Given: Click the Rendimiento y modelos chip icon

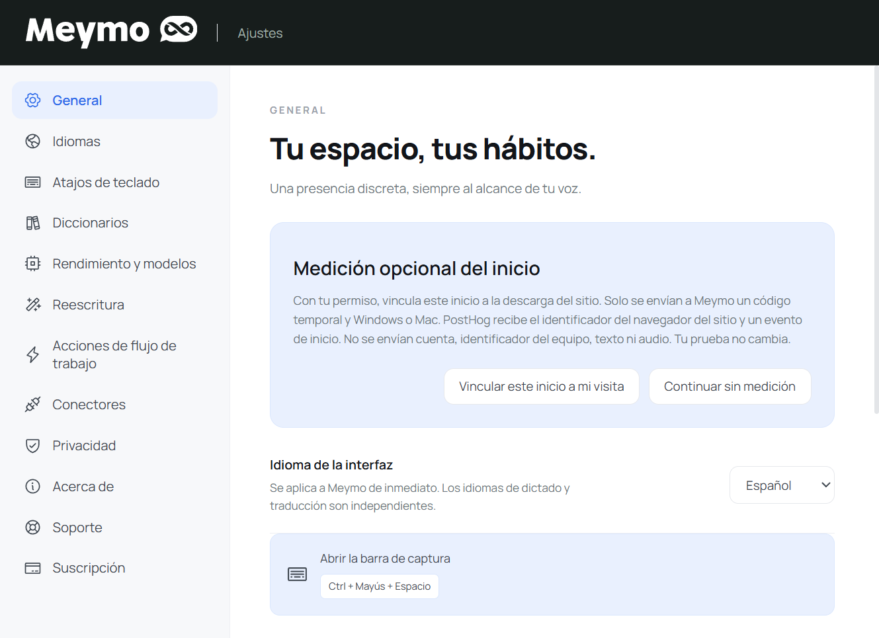Looking at the screenshot, I should point(32,264).
